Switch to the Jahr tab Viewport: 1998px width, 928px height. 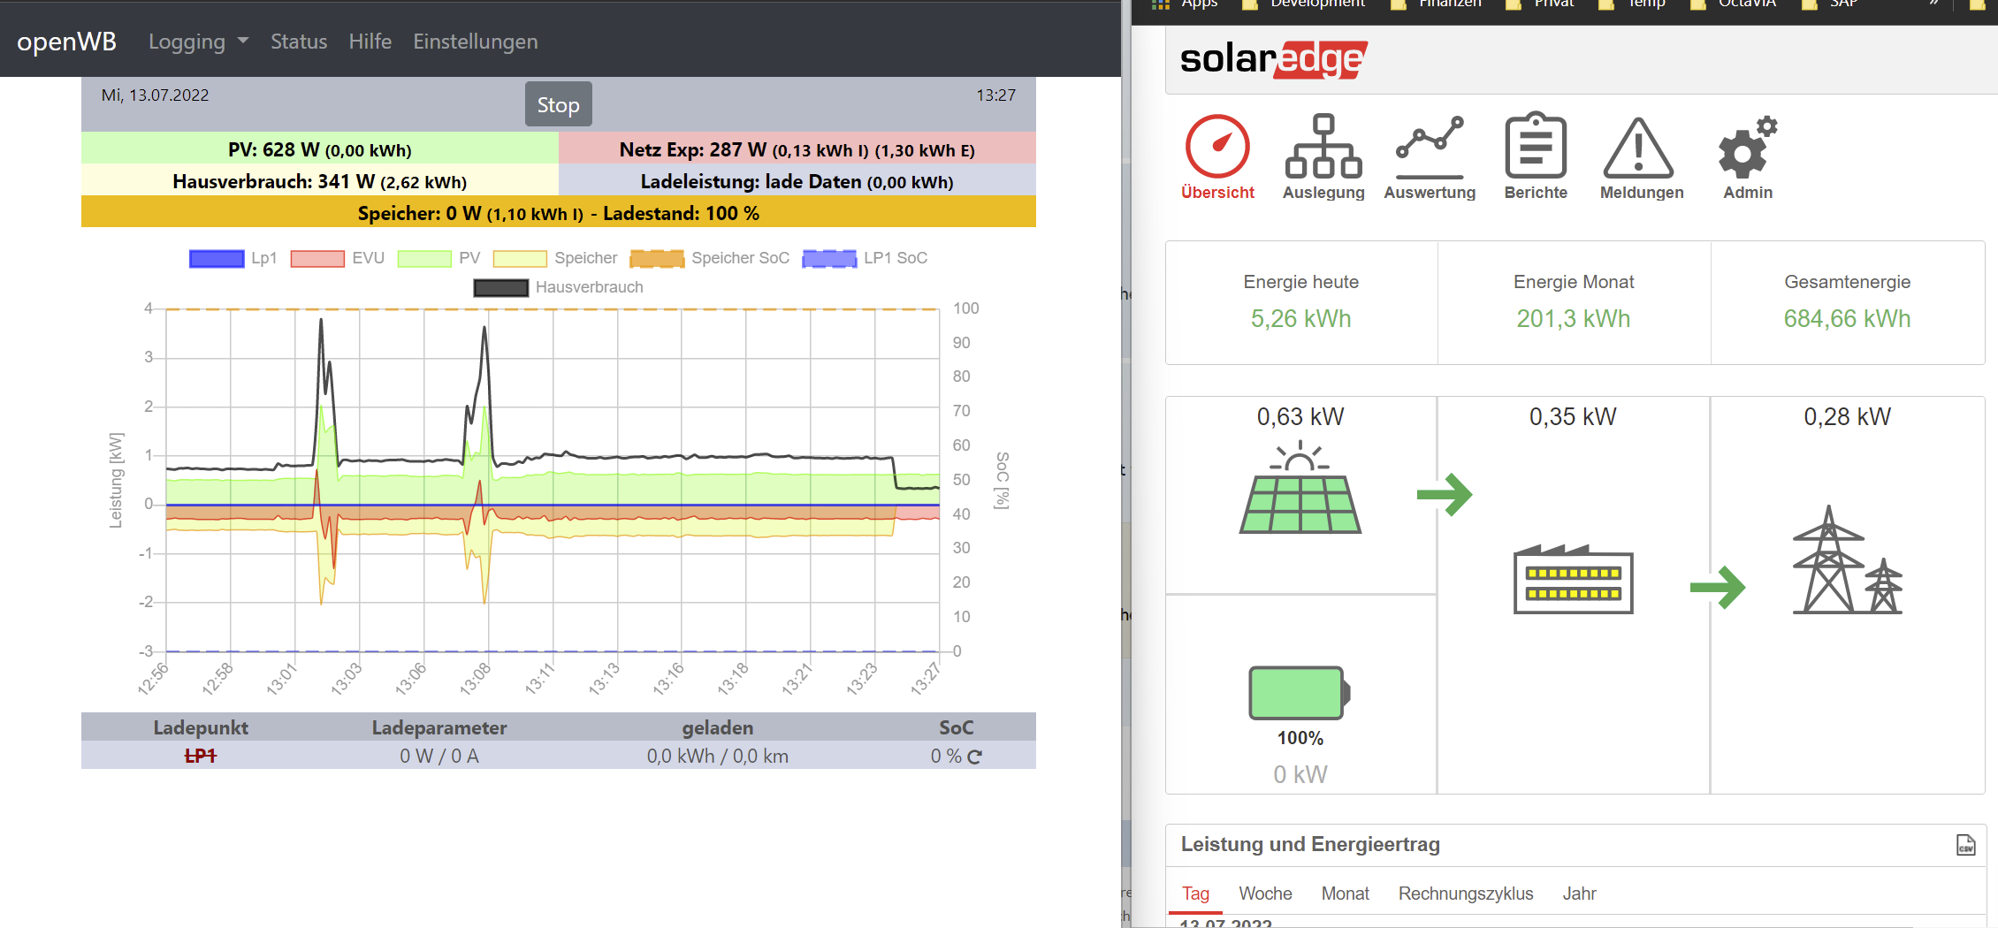pos(1579,894)
